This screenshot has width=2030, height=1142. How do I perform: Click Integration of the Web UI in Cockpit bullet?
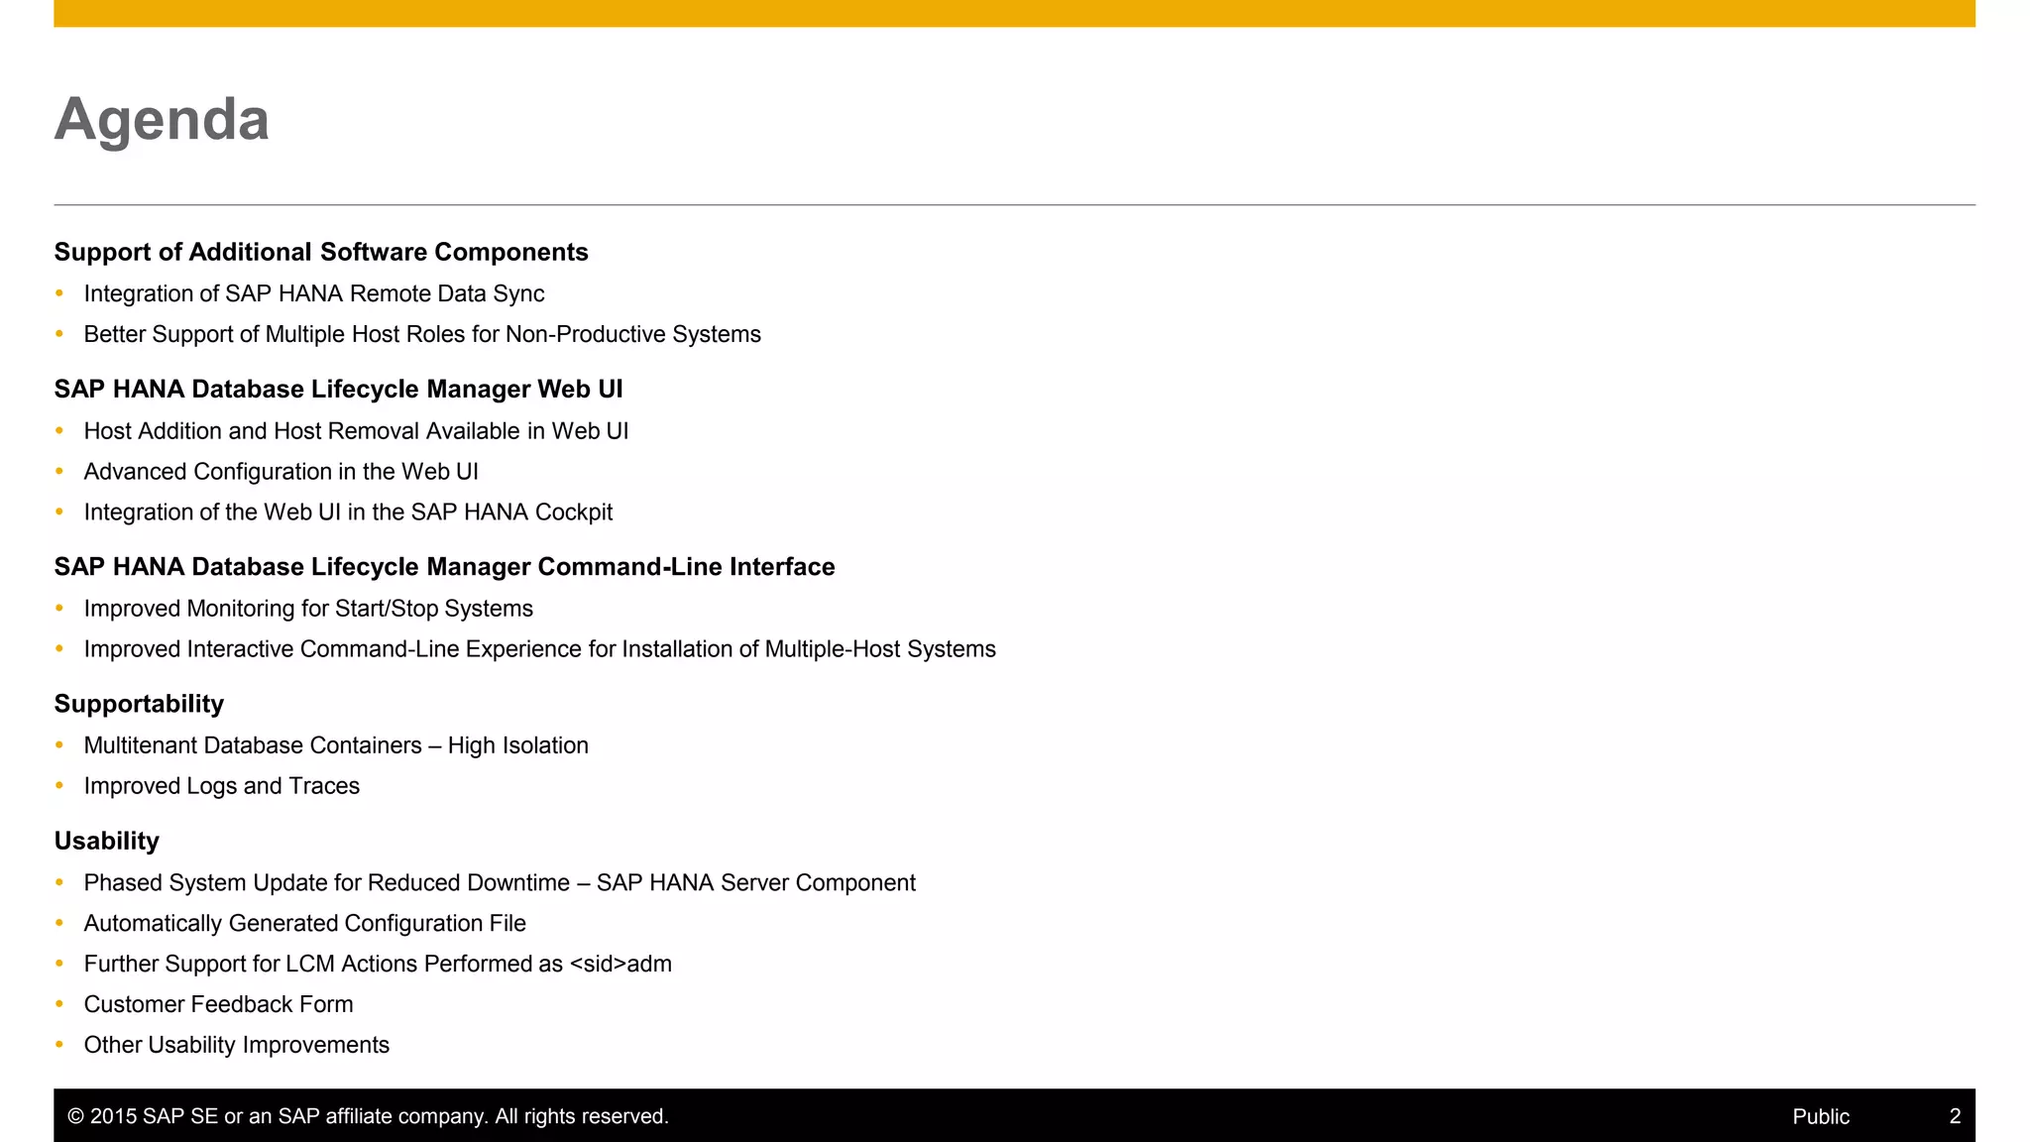(348, 513)
